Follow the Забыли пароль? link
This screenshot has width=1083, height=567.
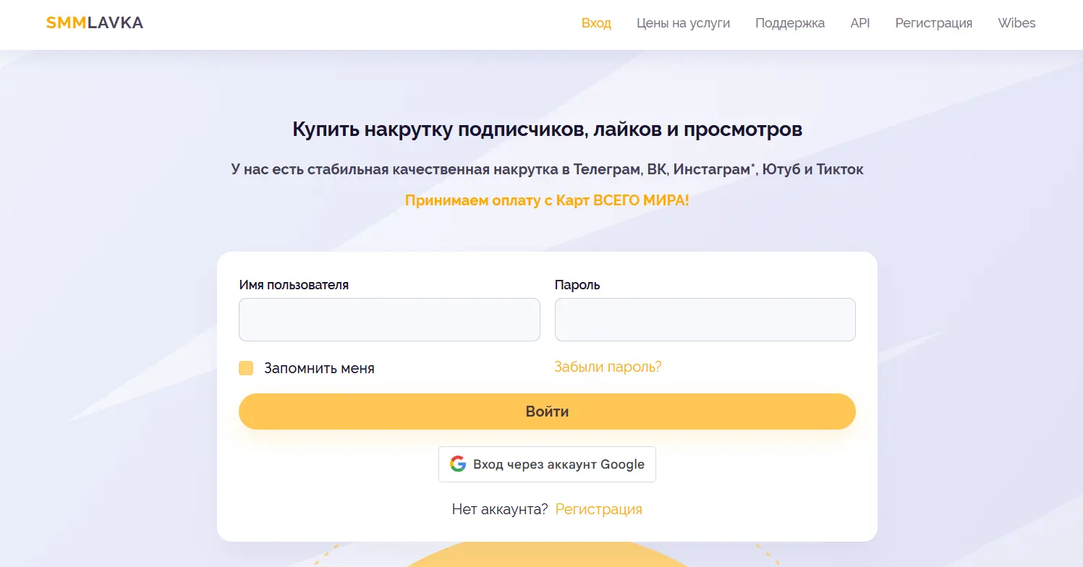[x=608, y=367]
